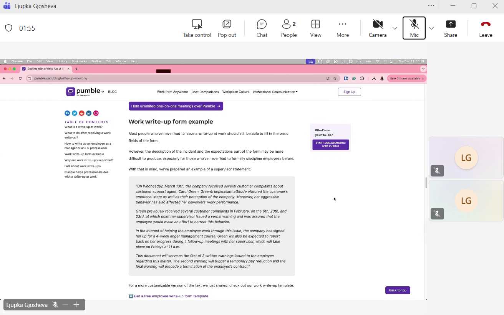The image size is (504, 315).
Task: Click the Sign Up button on the blog
Action: [349, 92]
